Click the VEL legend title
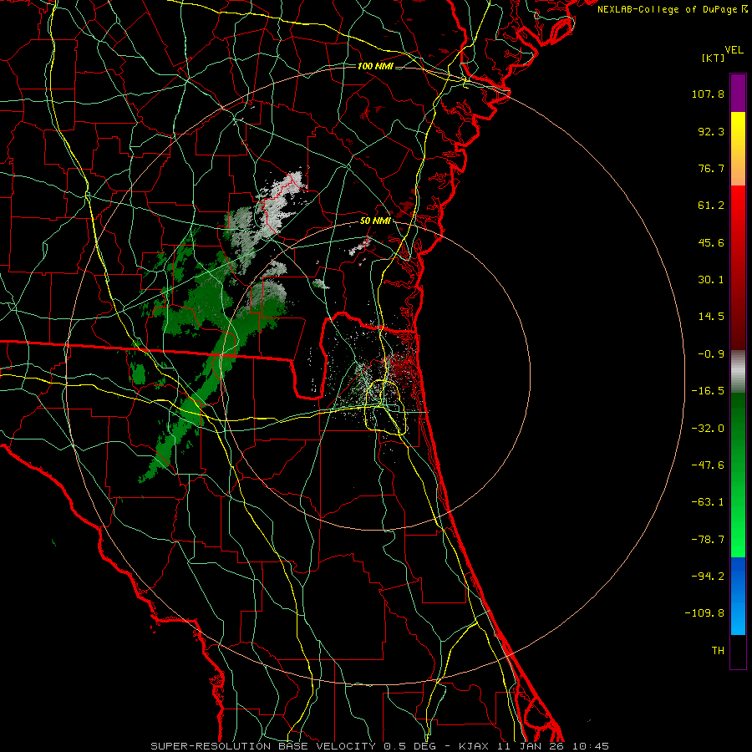 tap(734, 50)
